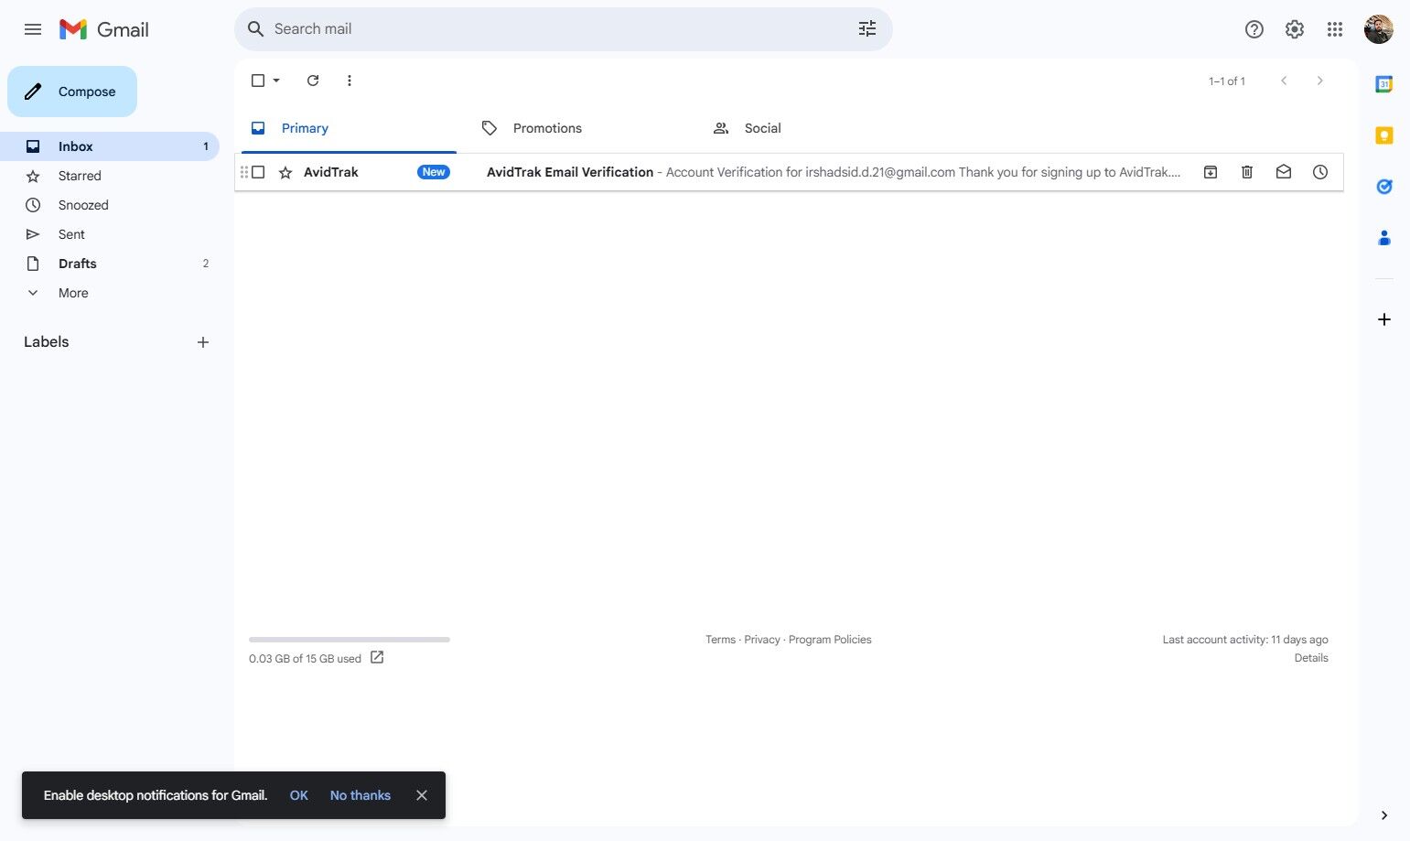Viewport: 1410px width, 841px height.
Task: Switch to the Promotions tab
Action: tap(579, 128)
